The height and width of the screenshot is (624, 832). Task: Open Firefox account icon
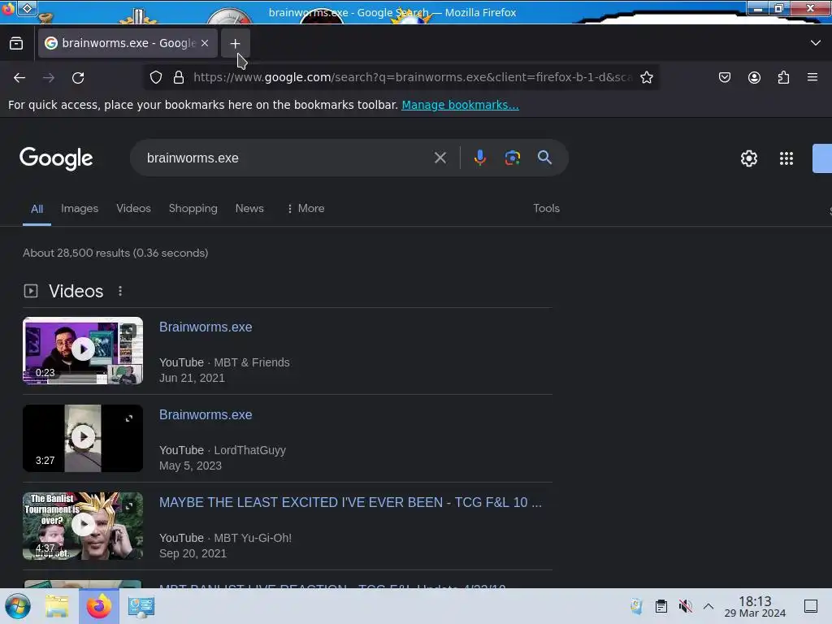[x=754, y=77]
